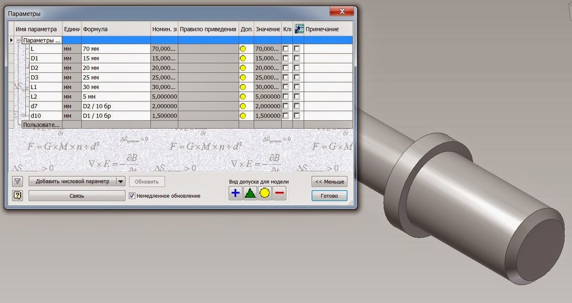Edit the formula cell 70 мм

point(116,49)
